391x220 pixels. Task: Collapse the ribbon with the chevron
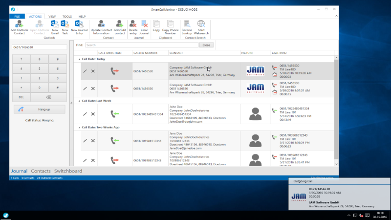(336, 16)
